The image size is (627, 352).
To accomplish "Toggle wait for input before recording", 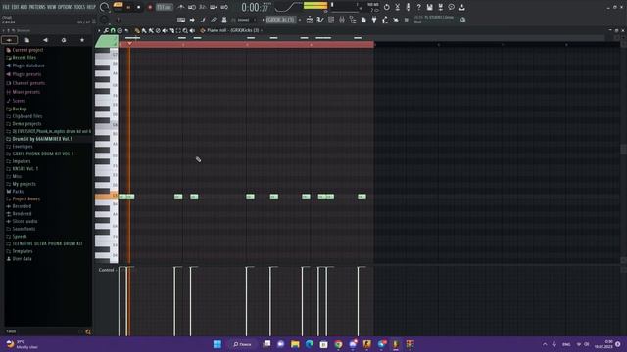I will pyautogui.click(x=192, y=7).
